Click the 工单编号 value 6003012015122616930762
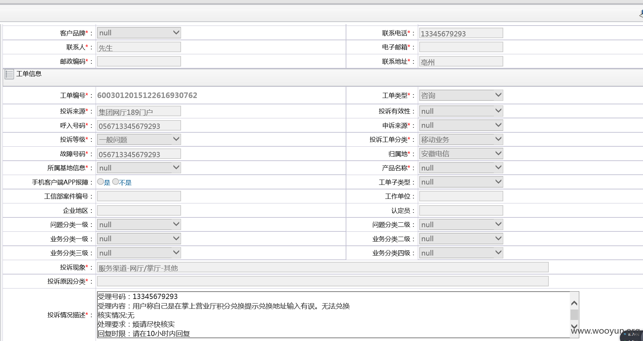Screen dimensions: 643x341 click(x=147, y=95)
